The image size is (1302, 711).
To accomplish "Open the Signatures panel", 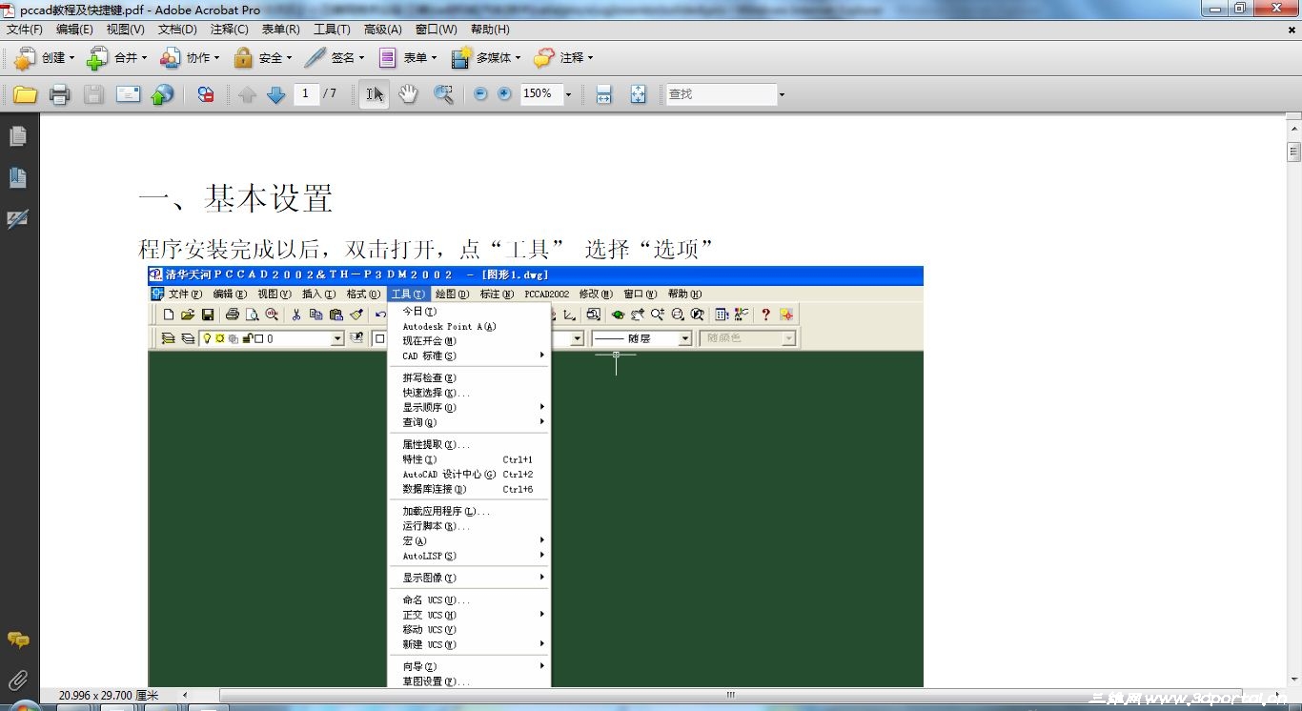I will tap(17, 219).
